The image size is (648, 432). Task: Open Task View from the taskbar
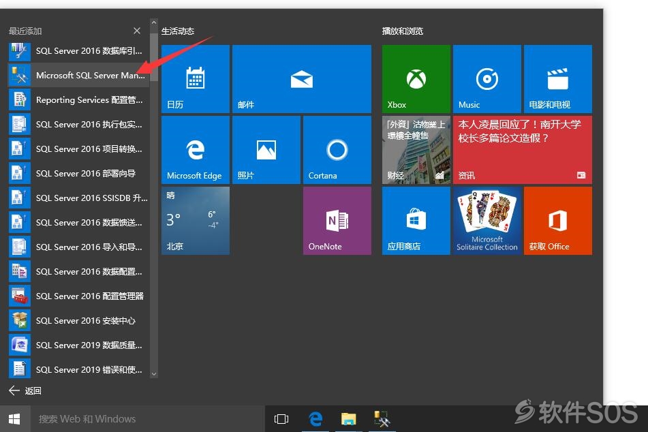(x=281, y=419)
